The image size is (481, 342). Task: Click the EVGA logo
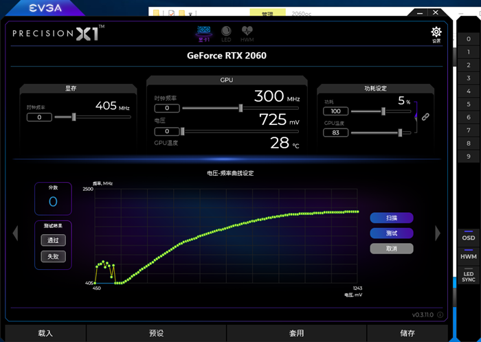click(45, 8)
